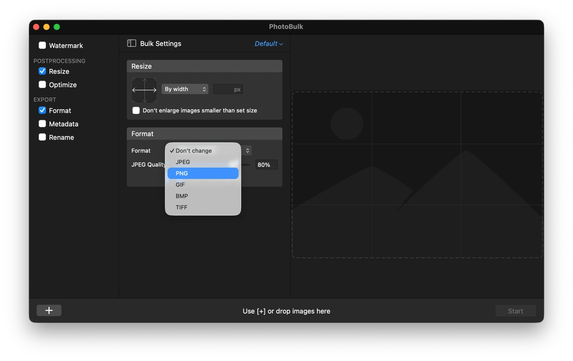Click the resize direction arrows icon
The width and height of the screenshot is (573, 361).
coord(144,90)
